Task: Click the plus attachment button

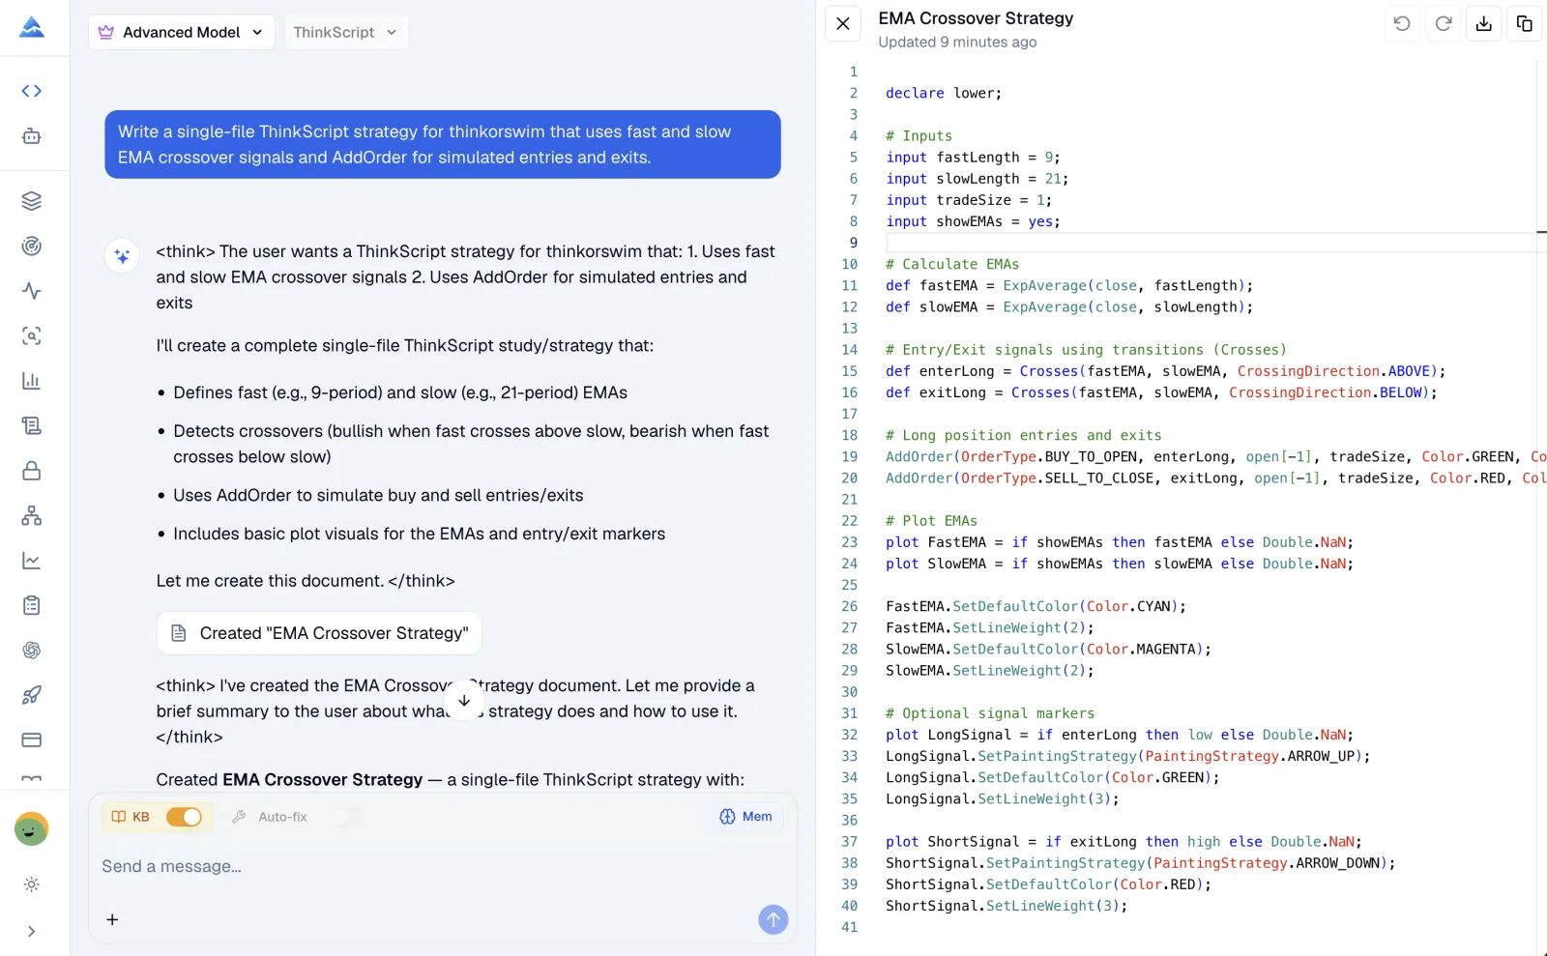Action: [x=112, y=919]
